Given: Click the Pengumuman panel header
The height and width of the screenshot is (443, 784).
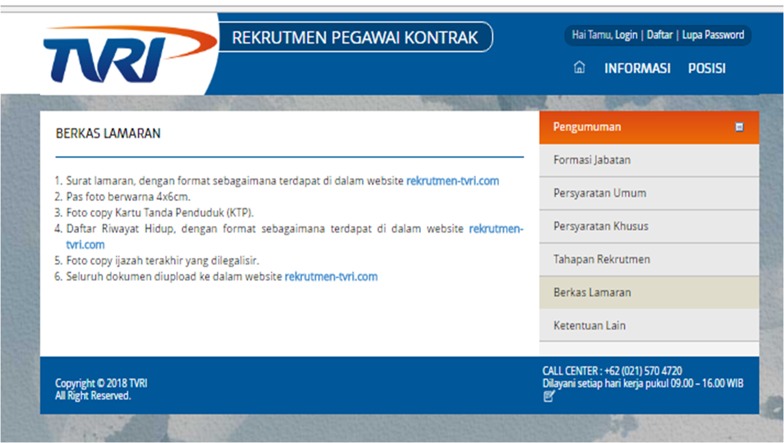Looking at the screenshot, I should 649,127.
